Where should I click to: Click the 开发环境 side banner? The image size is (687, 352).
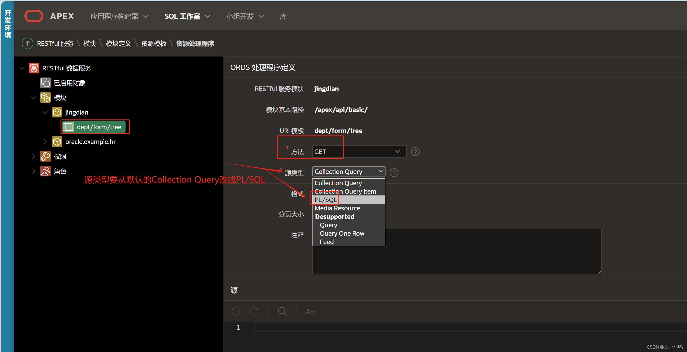click(8, 24)
